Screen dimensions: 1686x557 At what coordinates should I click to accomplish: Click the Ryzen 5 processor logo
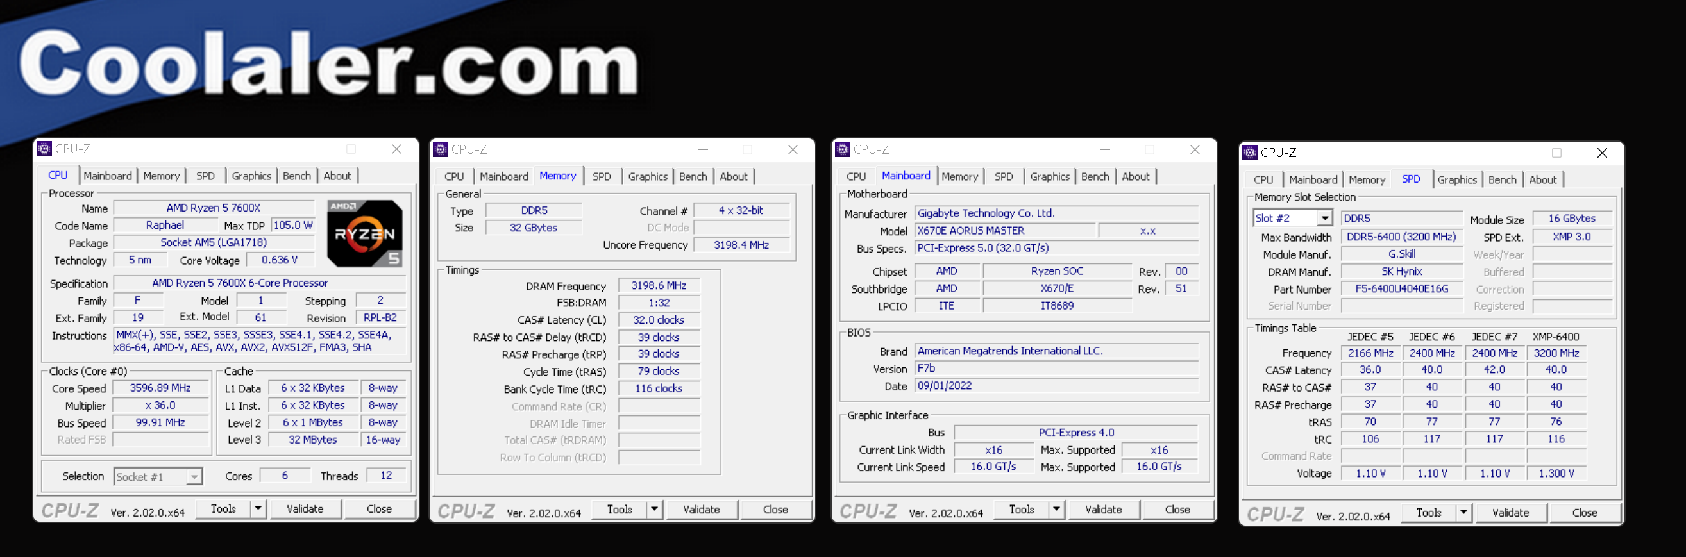coord(364,234)
